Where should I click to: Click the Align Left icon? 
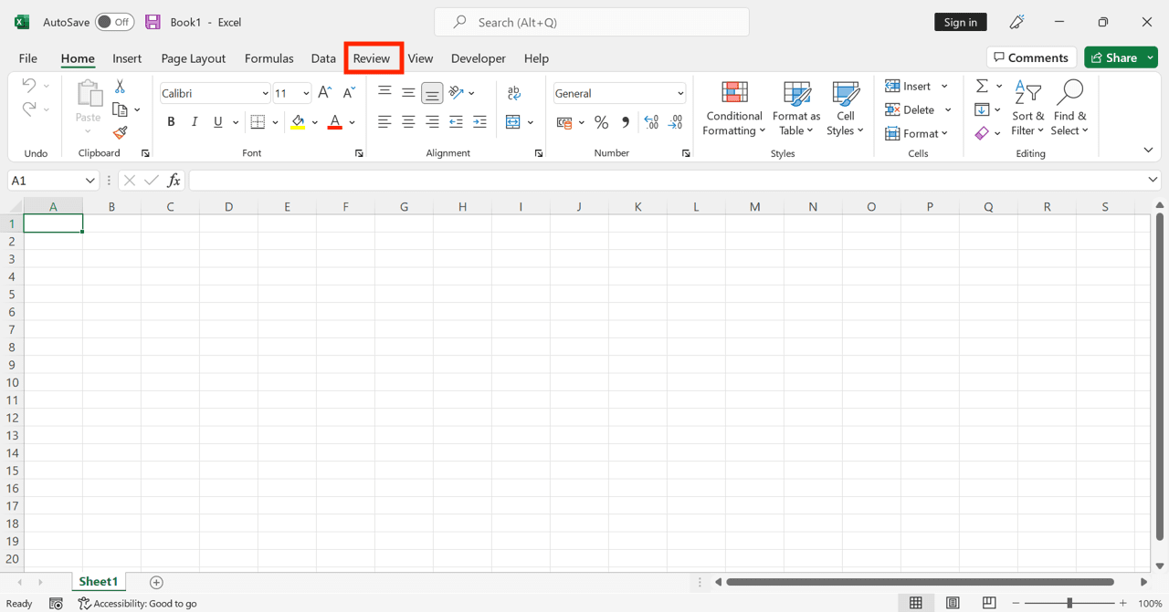pyautogui.click(x=384, y=122)
